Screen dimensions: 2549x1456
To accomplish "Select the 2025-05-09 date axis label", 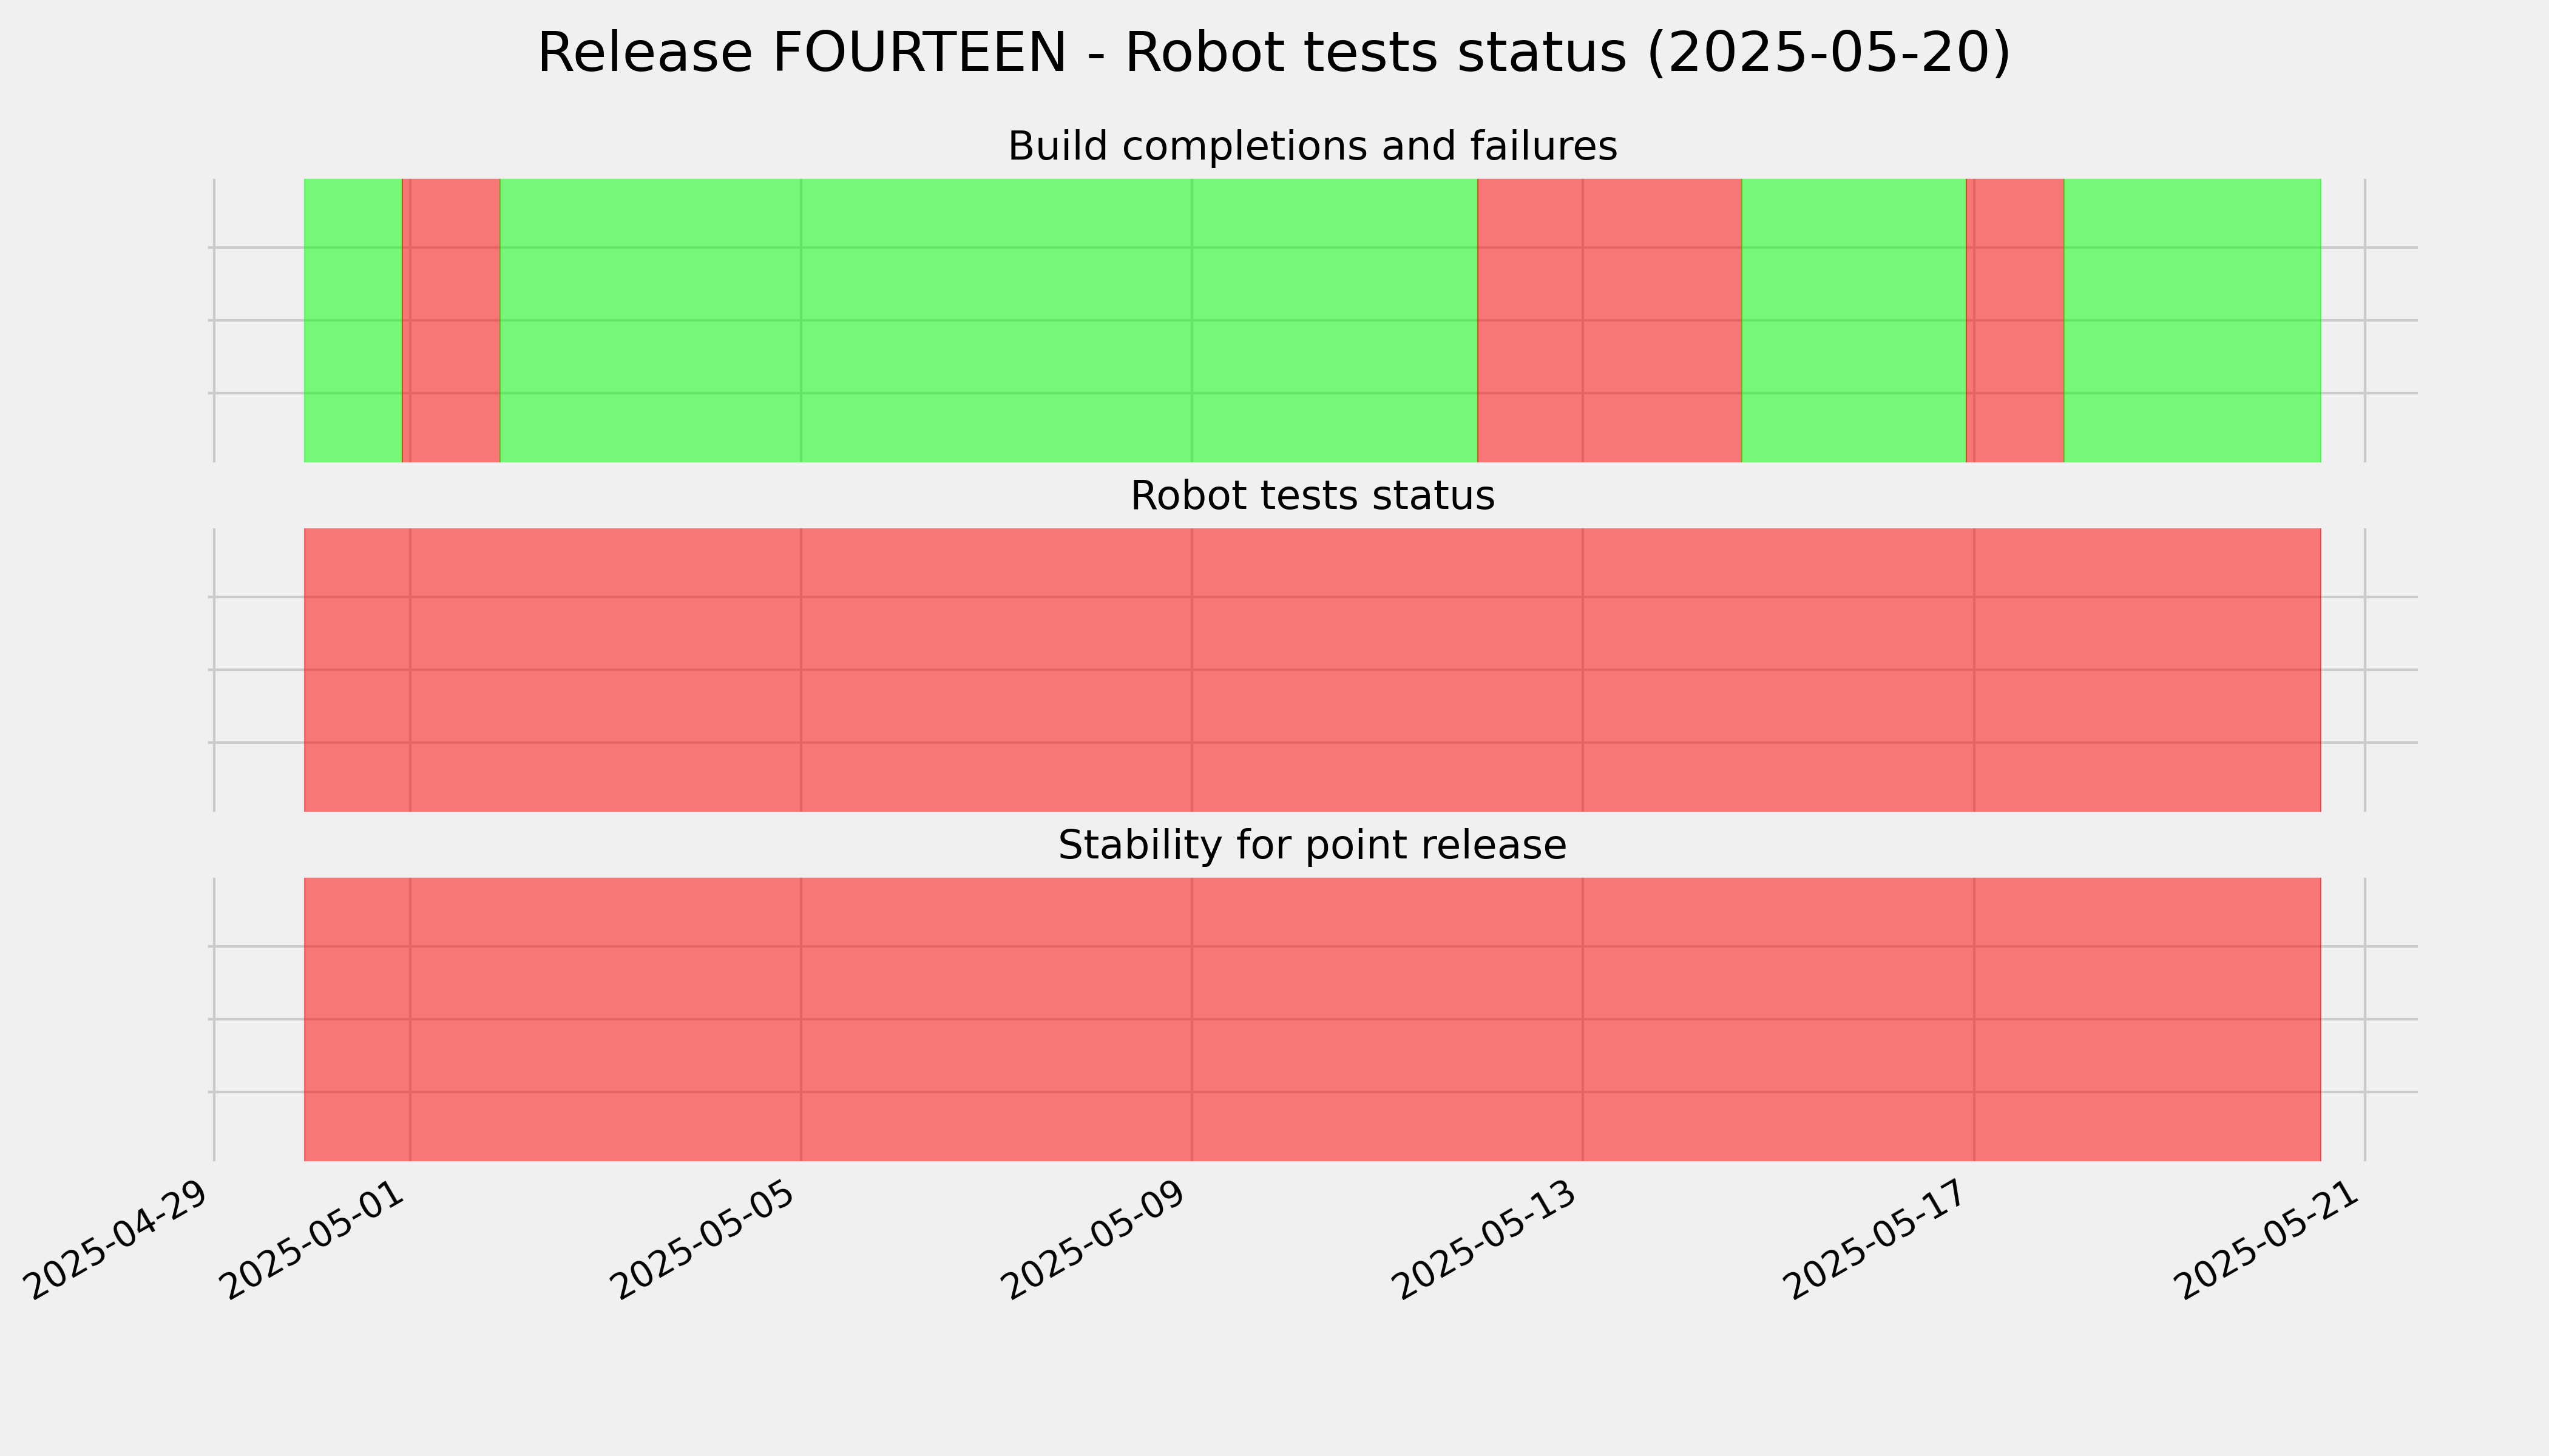I will (1097, 1239).
